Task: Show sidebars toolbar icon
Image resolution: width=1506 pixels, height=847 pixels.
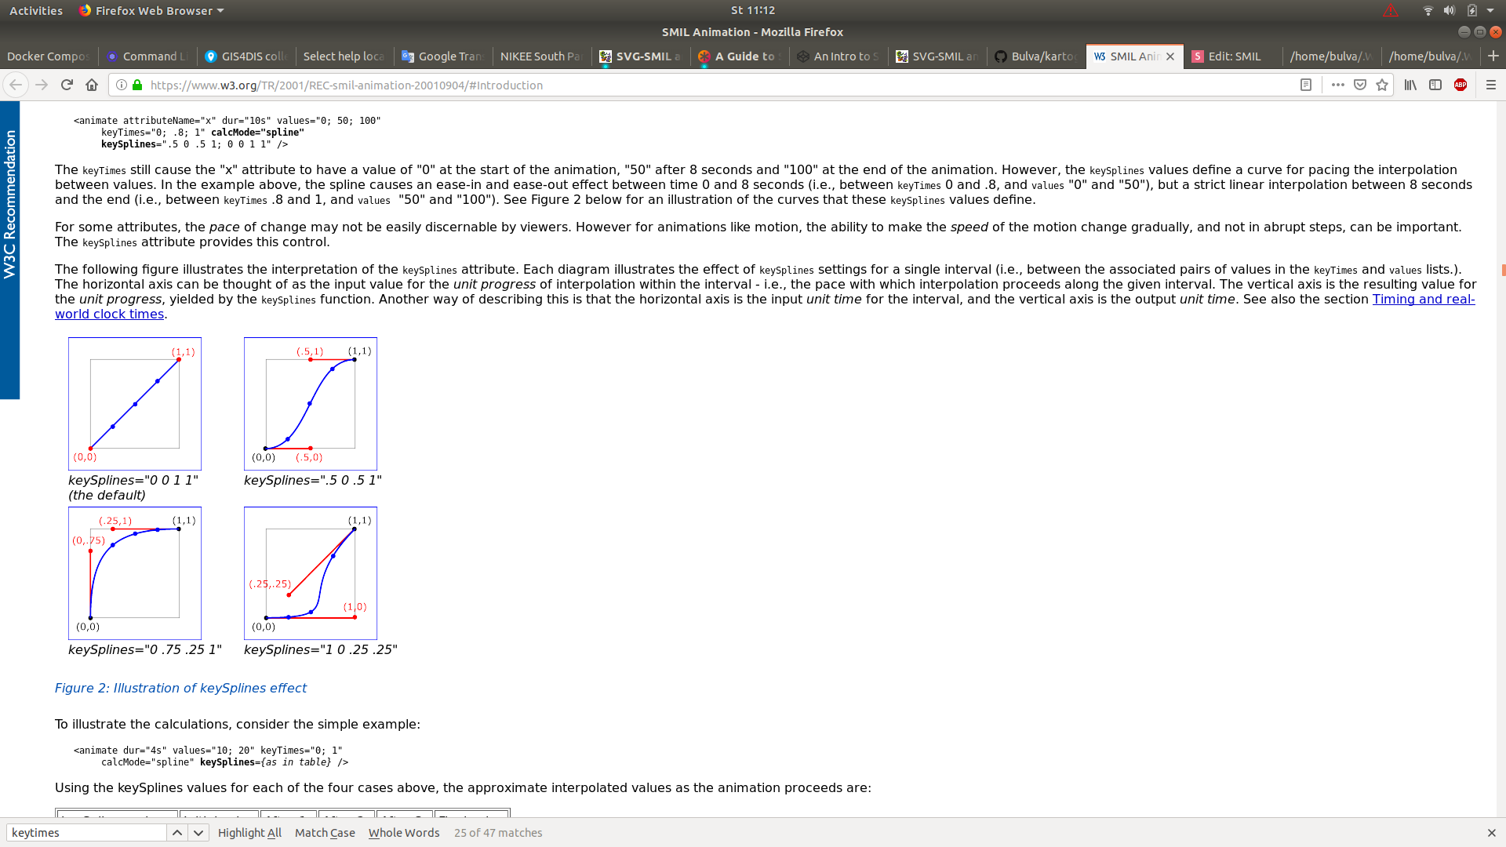Action: point(1435,85)
